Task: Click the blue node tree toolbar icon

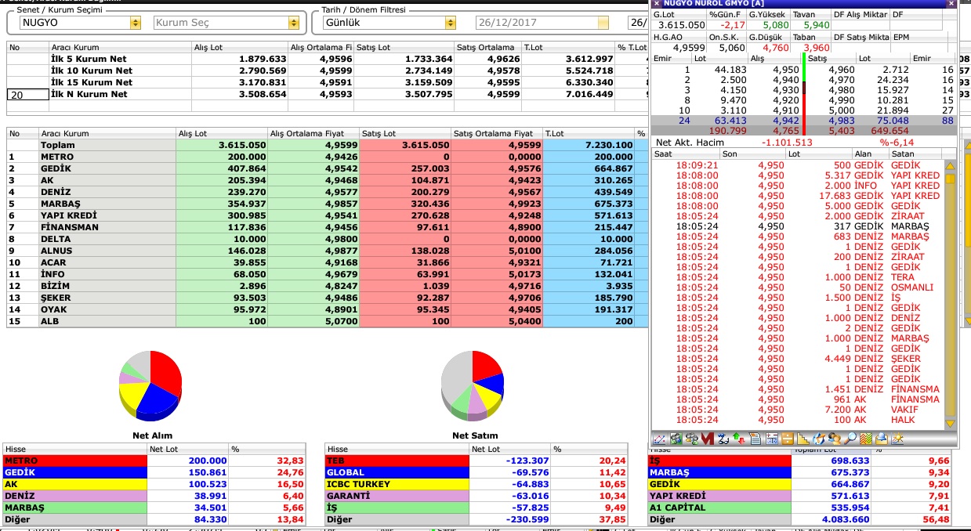Action: [x=723, y=439]
